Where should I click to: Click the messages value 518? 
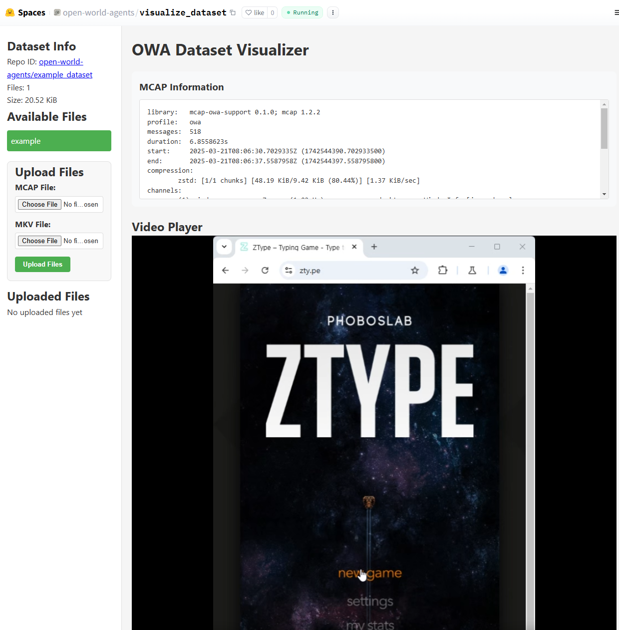click(195, 132)
